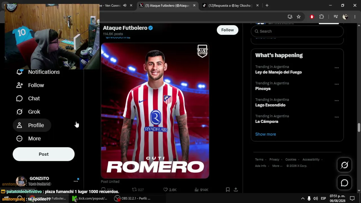Mute the audio-playing Ven Conmigo tab

(x=125, y=5)
